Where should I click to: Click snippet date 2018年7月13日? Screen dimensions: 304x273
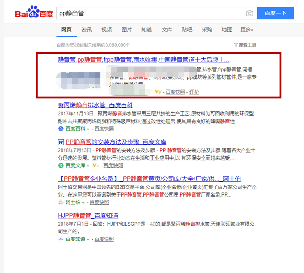74,151
